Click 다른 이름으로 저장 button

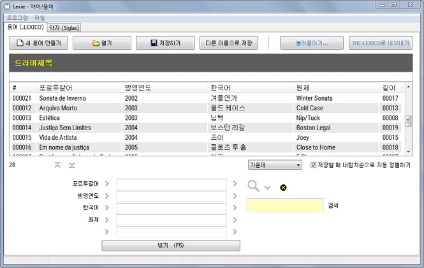229,43
